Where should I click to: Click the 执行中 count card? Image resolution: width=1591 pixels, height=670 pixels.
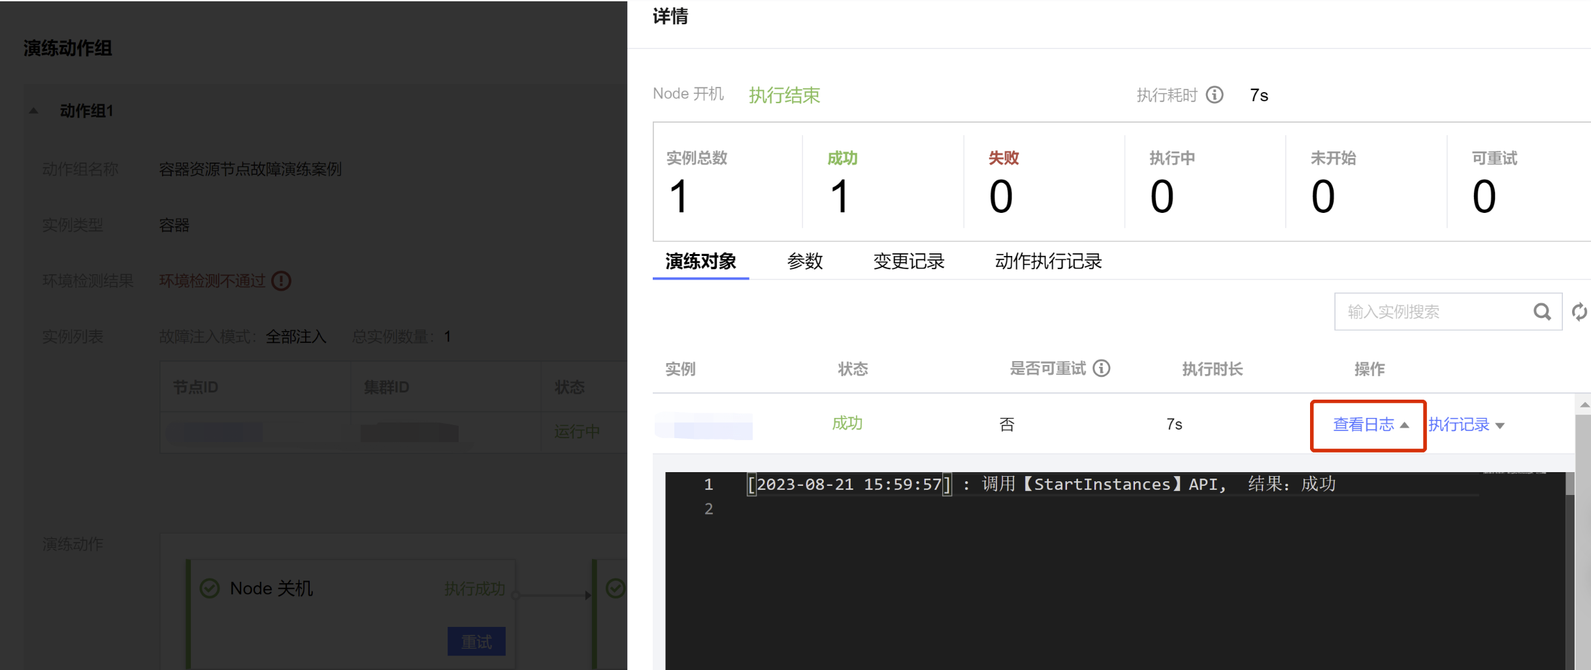coord(1205,182)
